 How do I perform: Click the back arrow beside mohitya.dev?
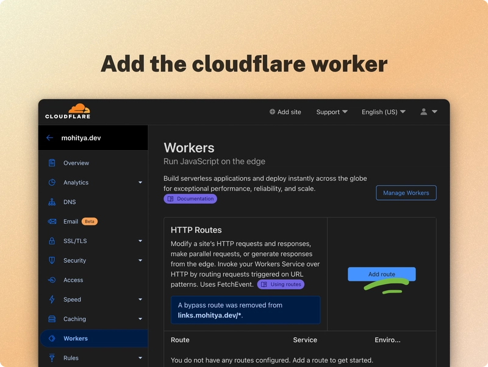pyautogui.click(x=49, y=138)
